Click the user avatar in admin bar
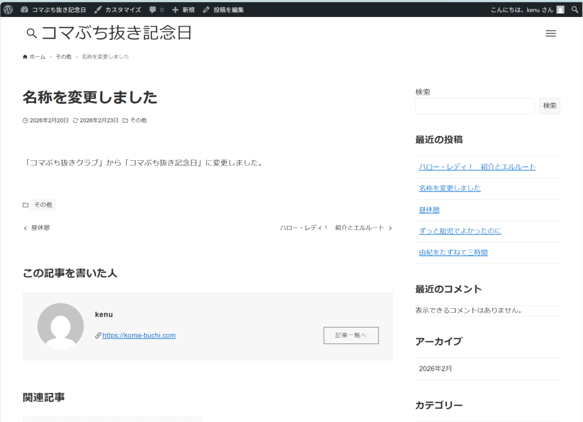 click(560, 9)
